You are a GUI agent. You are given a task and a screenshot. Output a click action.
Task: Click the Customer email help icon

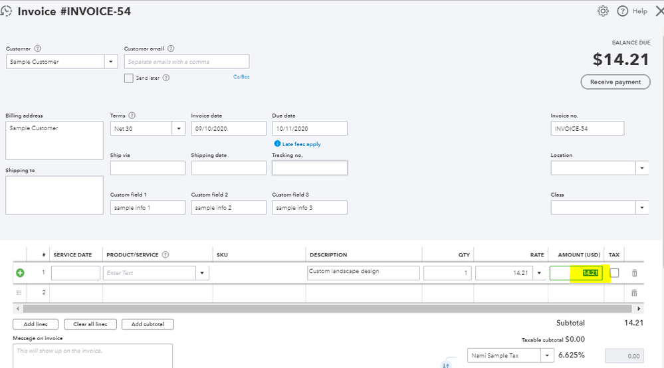pos(171,48)
